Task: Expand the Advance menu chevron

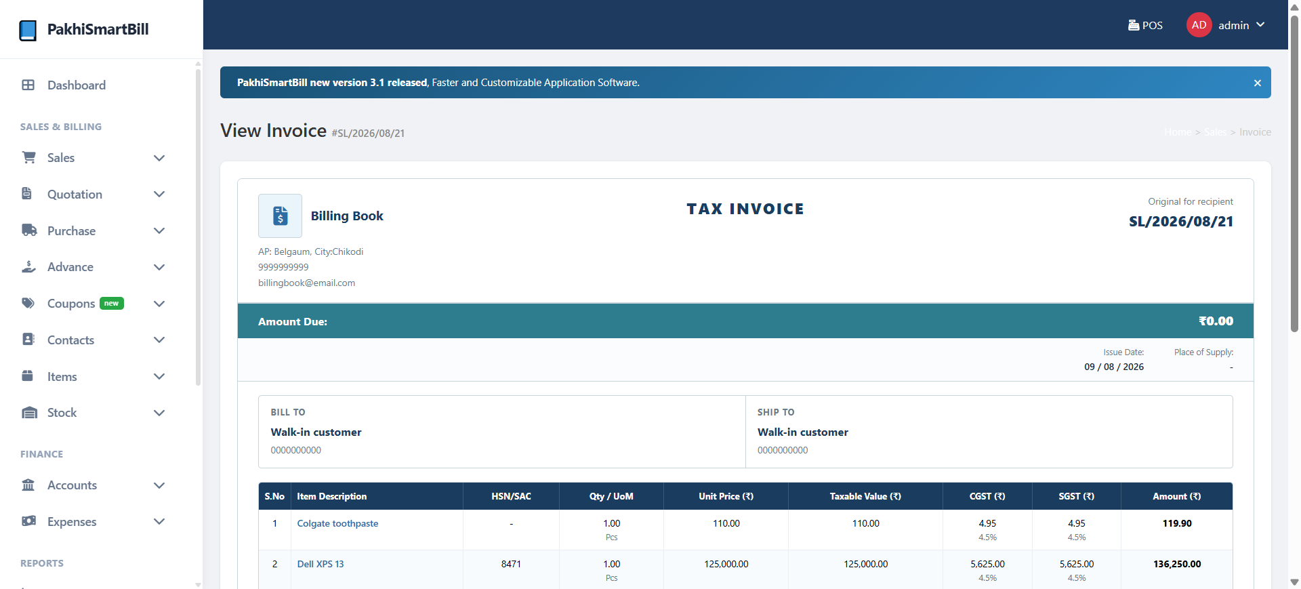Action: click(159, 267)
